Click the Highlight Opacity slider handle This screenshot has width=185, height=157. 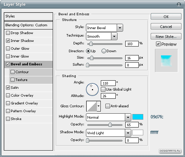(110, 125)
